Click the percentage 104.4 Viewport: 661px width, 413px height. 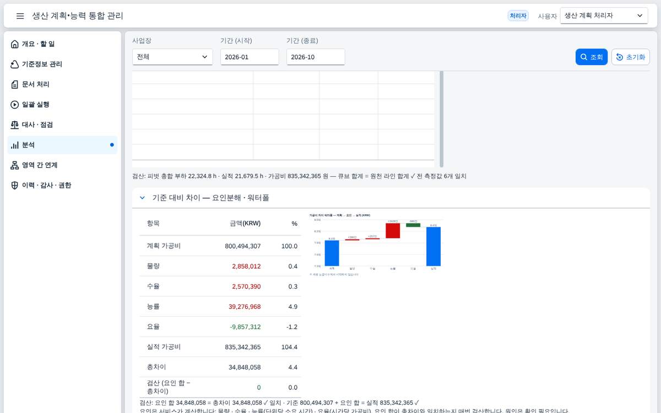(289, 347)
